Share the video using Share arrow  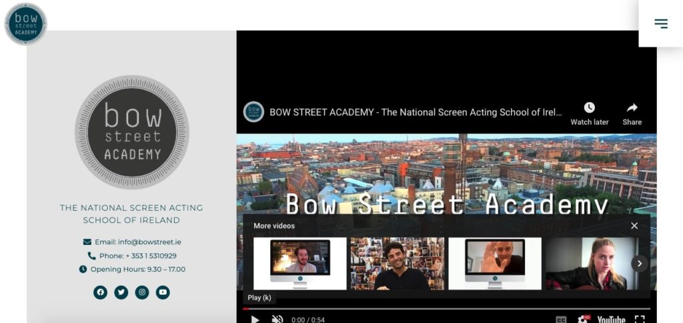click(x=632, y=108)
